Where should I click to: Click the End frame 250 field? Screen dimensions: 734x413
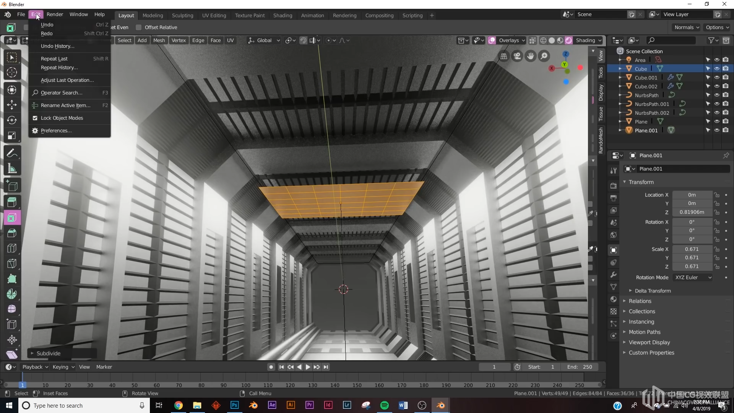point(579,367)
